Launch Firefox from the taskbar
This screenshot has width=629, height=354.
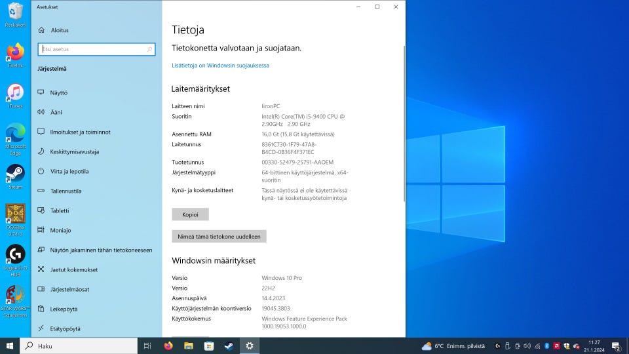point(168,345)
